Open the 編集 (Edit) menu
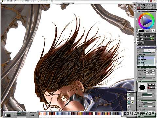Screen dimensions: 157x118 pyautogui.click(x=11, y=1)
